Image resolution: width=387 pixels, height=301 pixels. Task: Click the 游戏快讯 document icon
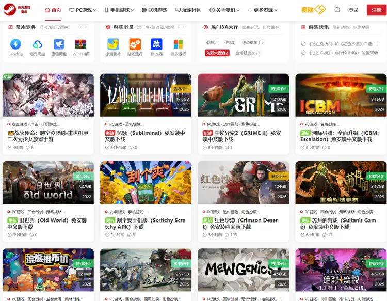point(303,27)
